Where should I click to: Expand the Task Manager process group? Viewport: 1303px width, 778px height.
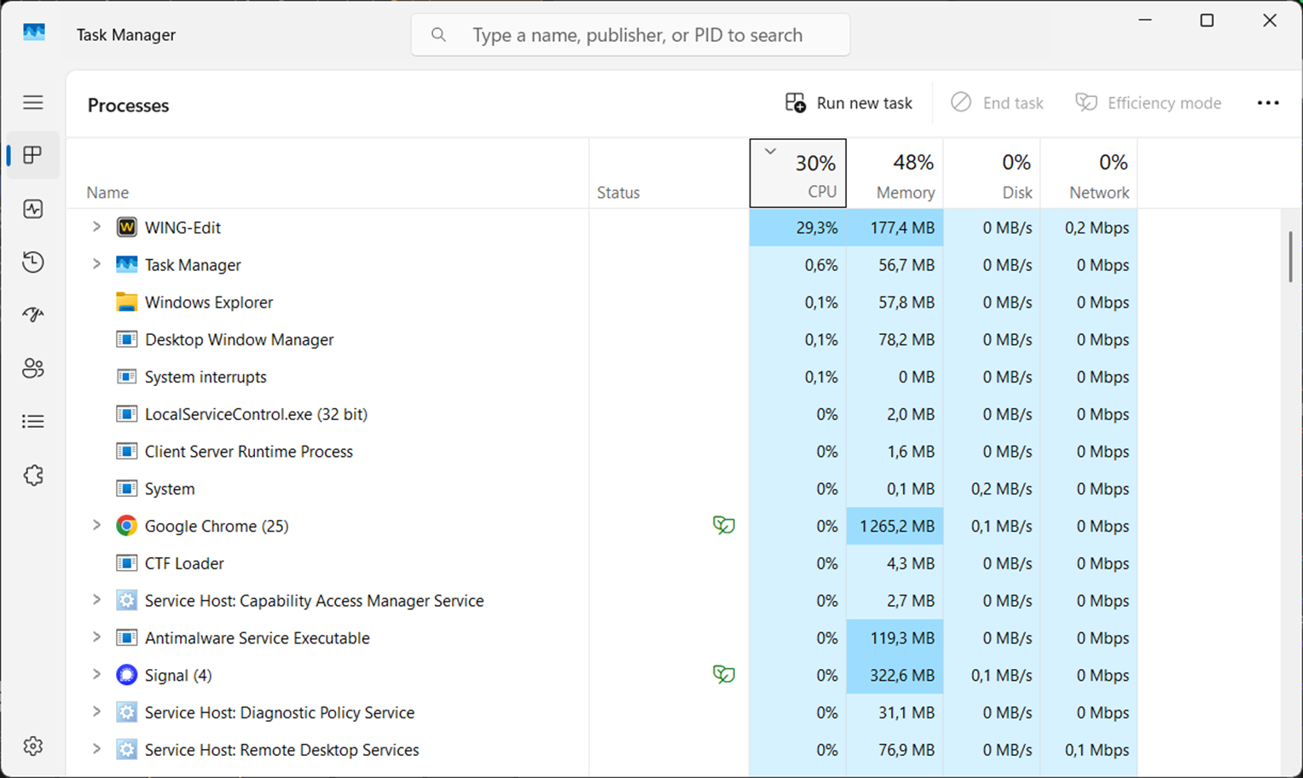pyautogui.click(x=96, y=264)
